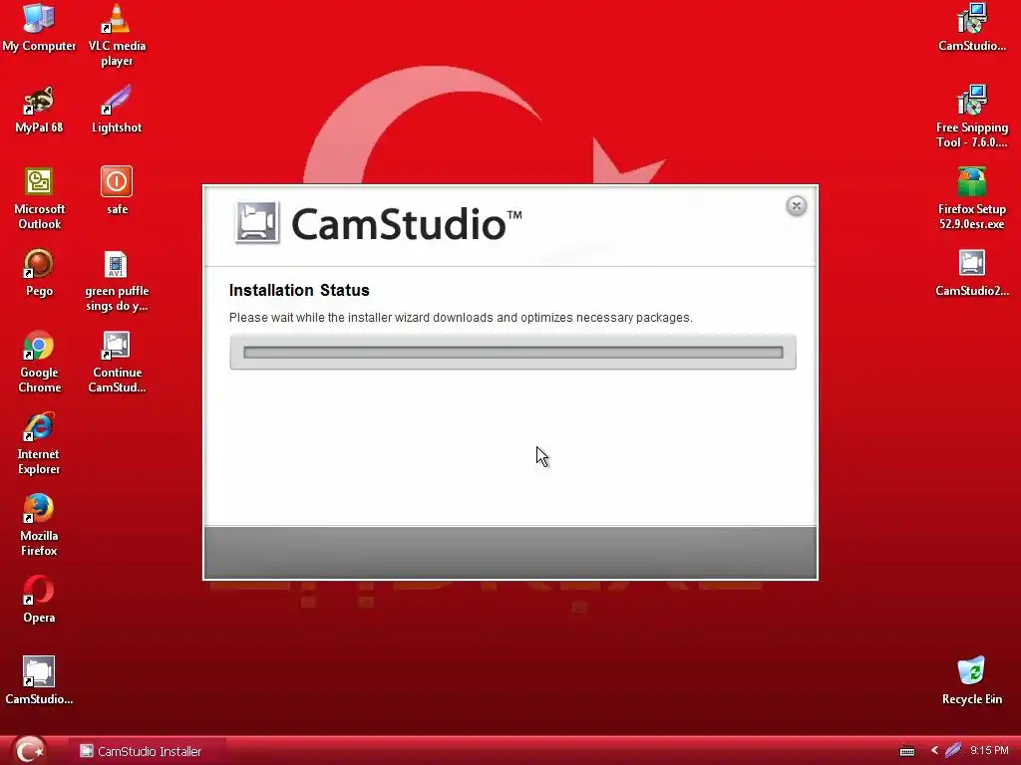Click the Opera browser icon
The height and width of the screenshot is (765, 1021).
pos(39,599)
